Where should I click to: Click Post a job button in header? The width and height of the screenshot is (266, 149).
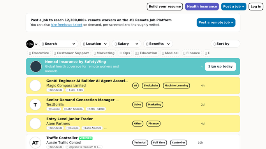pos(234,7)
